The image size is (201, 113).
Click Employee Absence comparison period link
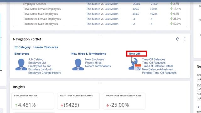point(102,4)
